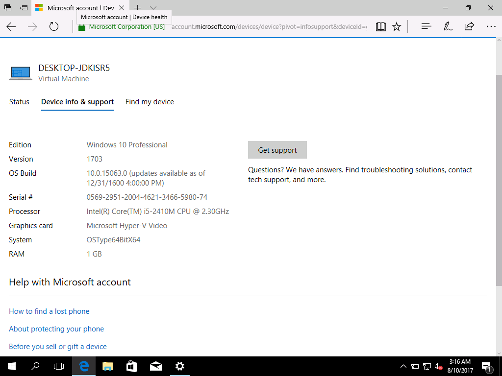Open File Explorer from taskbar
502x376 pixels.
pyautogui.click(x=107, y=366)
